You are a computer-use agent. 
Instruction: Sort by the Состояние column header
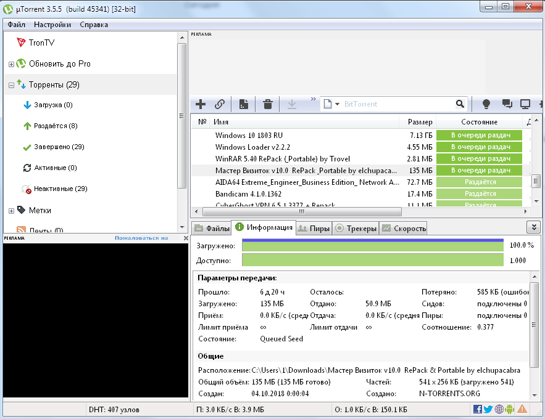480,122
